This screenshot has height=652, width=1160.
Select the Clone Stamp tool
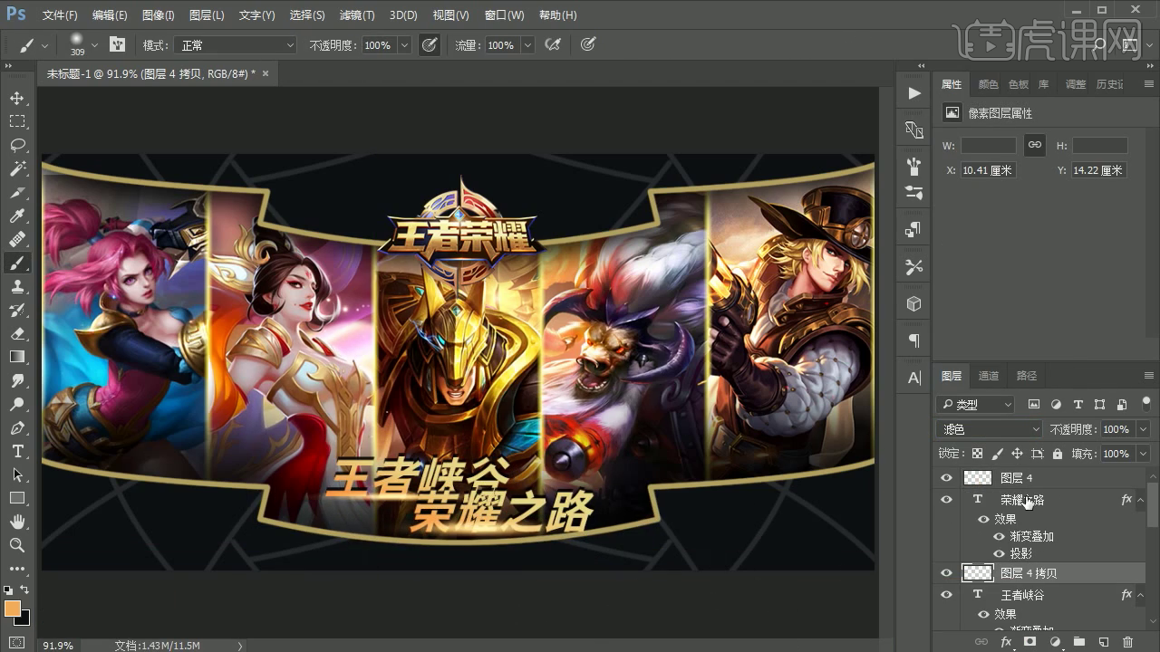16,286
